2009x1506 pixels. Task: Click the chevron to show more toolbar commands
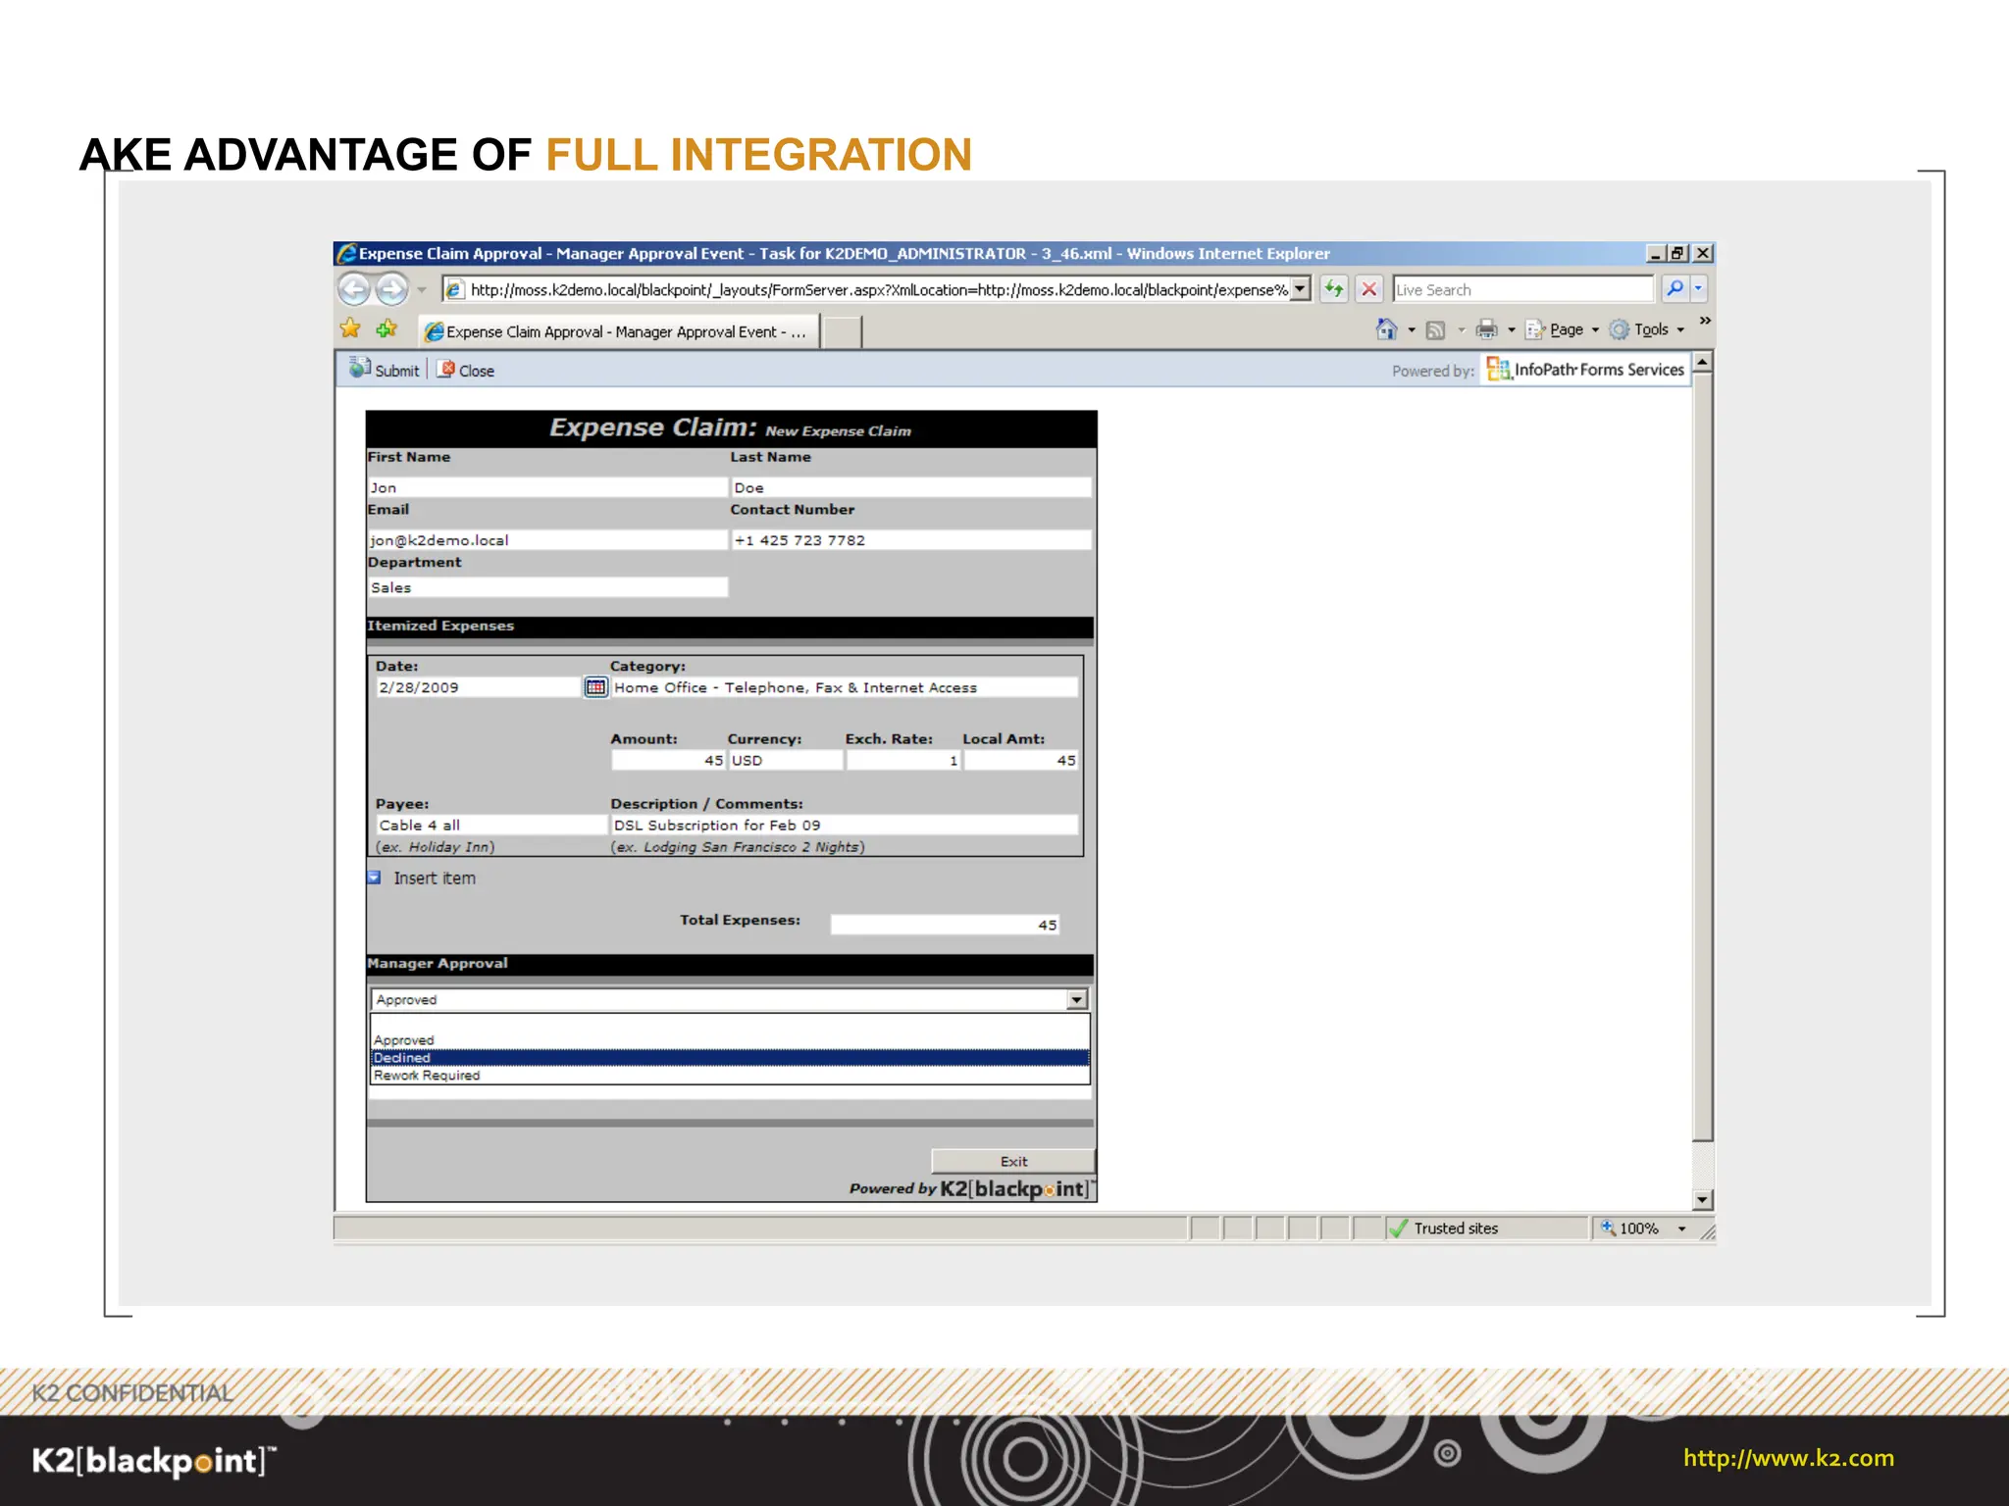(1705, 321)
